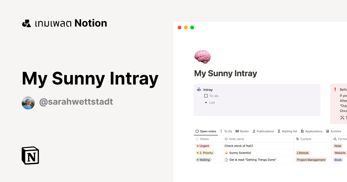Check the To-do checkbox inside the Intray block
Image resolution: width=347 pixels, height=182 pixels.
tap(206, 96)
